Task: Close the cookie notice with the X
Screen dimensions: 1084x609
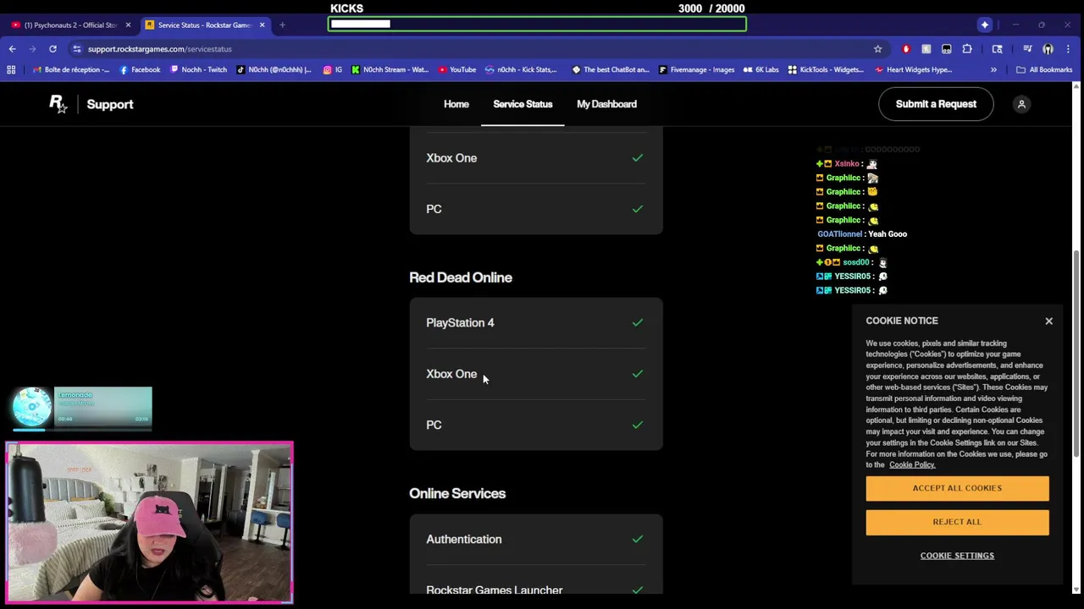Action: pos(1048,321)
